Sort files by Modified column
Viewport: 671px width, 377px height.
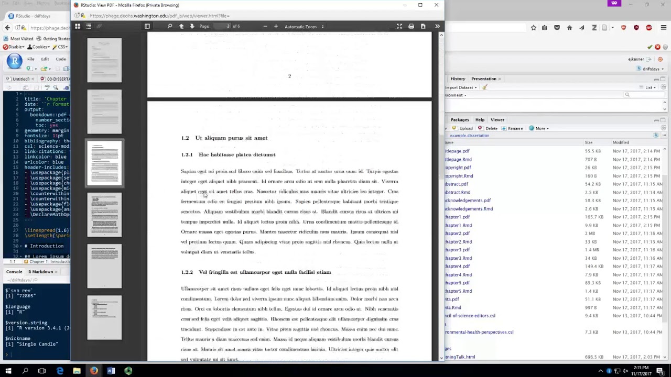tap(621, 142)
